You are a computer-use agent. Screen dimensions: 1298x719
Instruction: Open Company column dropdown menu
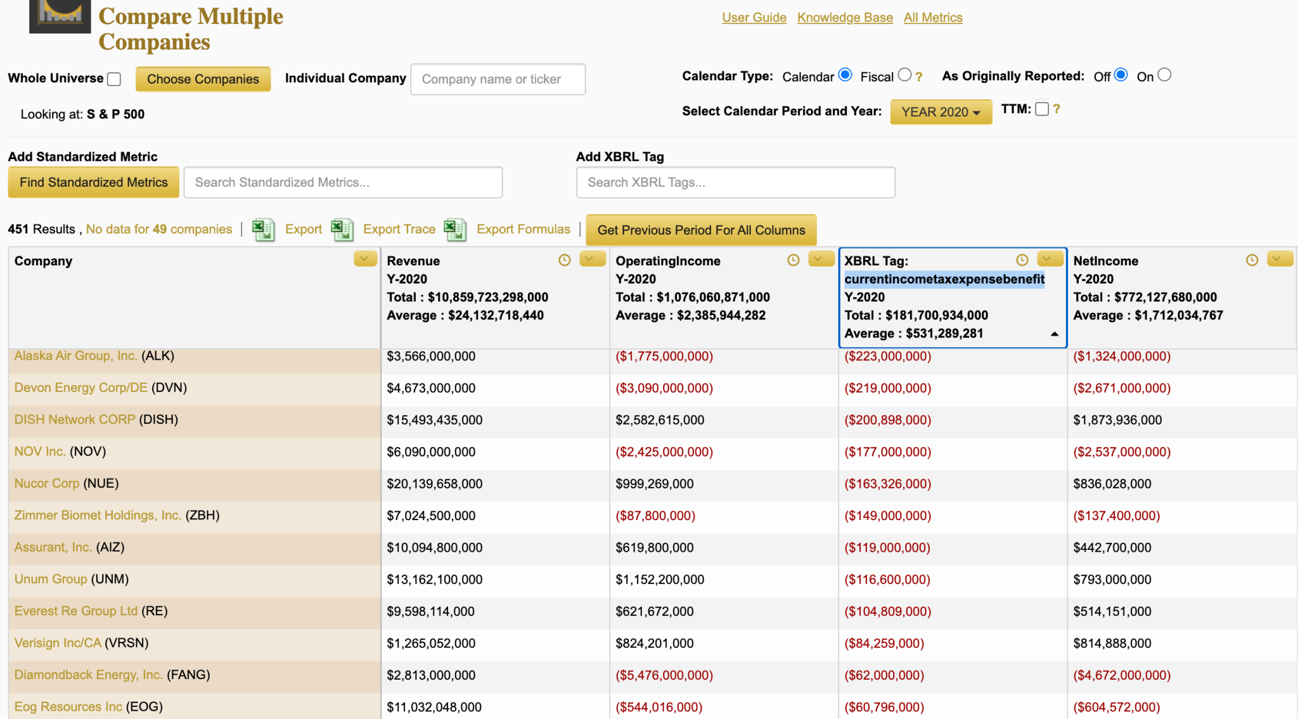(x=365, y=259)
